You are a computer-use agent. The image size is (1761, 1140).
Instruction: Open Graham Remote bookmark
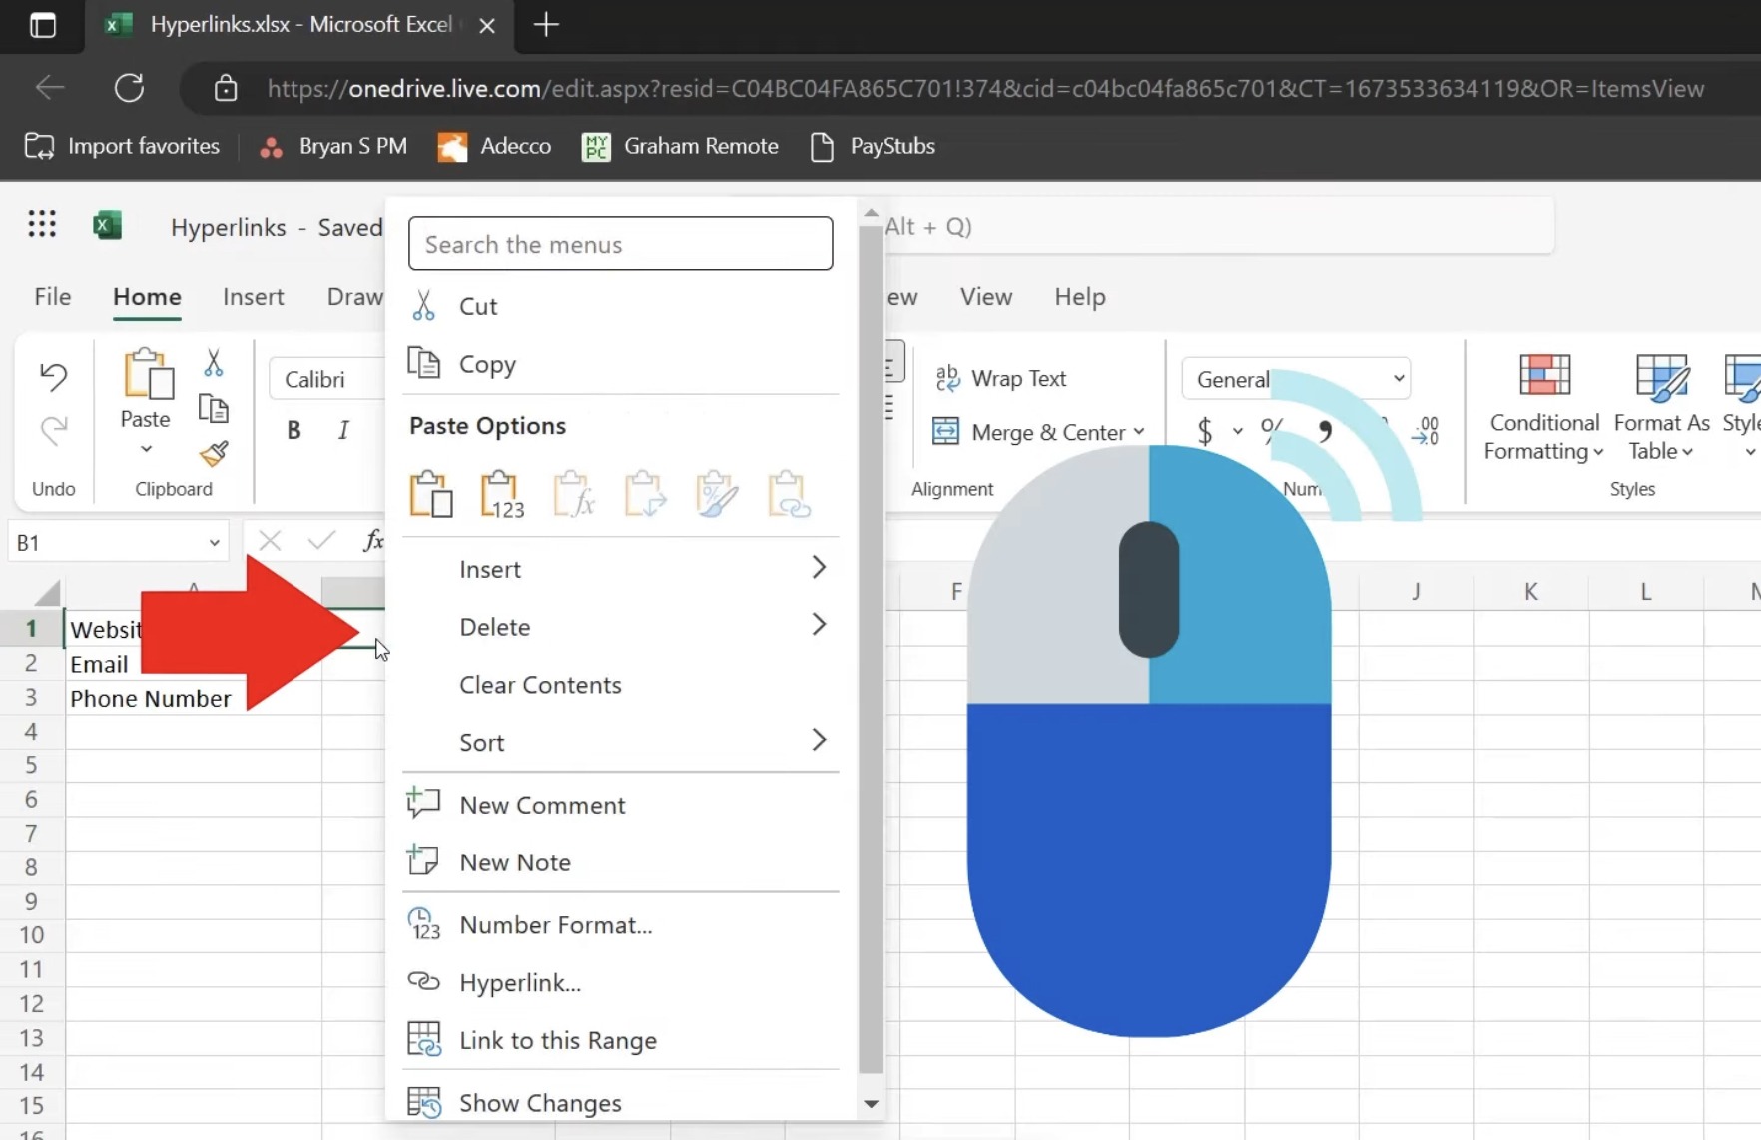(680, 146)
